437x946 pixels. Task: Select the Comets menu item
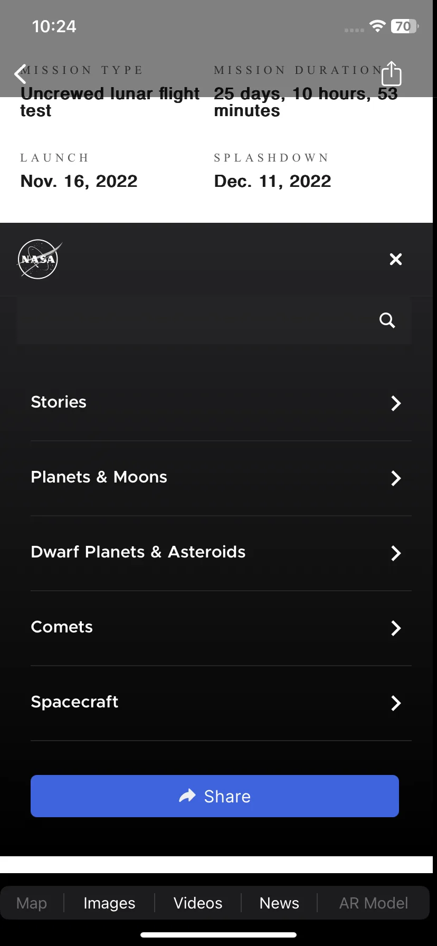point(221,628)
